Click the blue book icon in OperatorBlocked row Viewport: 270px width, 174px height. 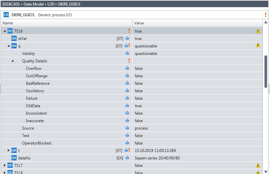[x=127, y=143]
